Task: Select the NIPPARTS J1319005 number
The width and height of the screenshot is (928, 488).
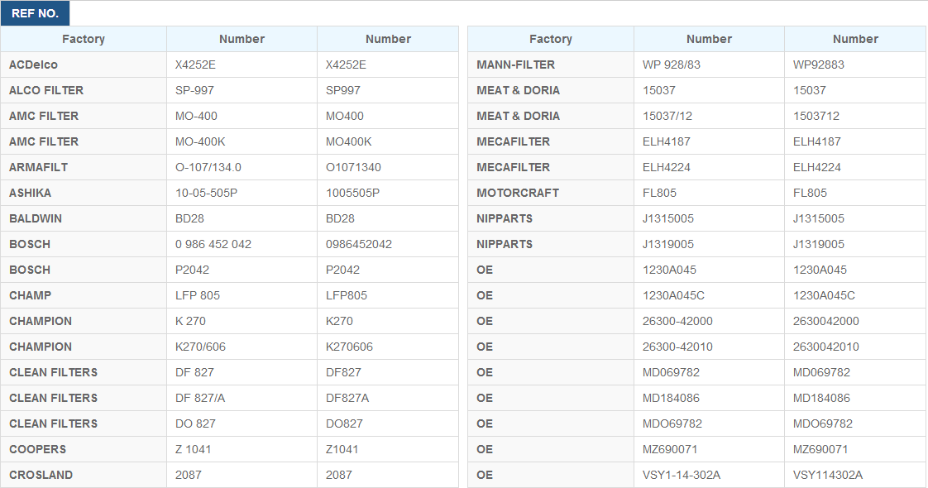Action: 667,244
